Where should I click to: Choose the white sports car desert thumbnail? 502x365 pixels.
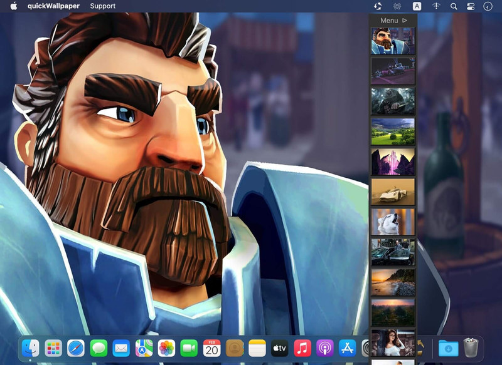click(393, 192)
